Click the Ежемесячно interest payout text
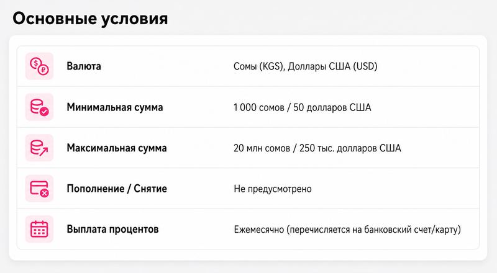 coord(347,230)
